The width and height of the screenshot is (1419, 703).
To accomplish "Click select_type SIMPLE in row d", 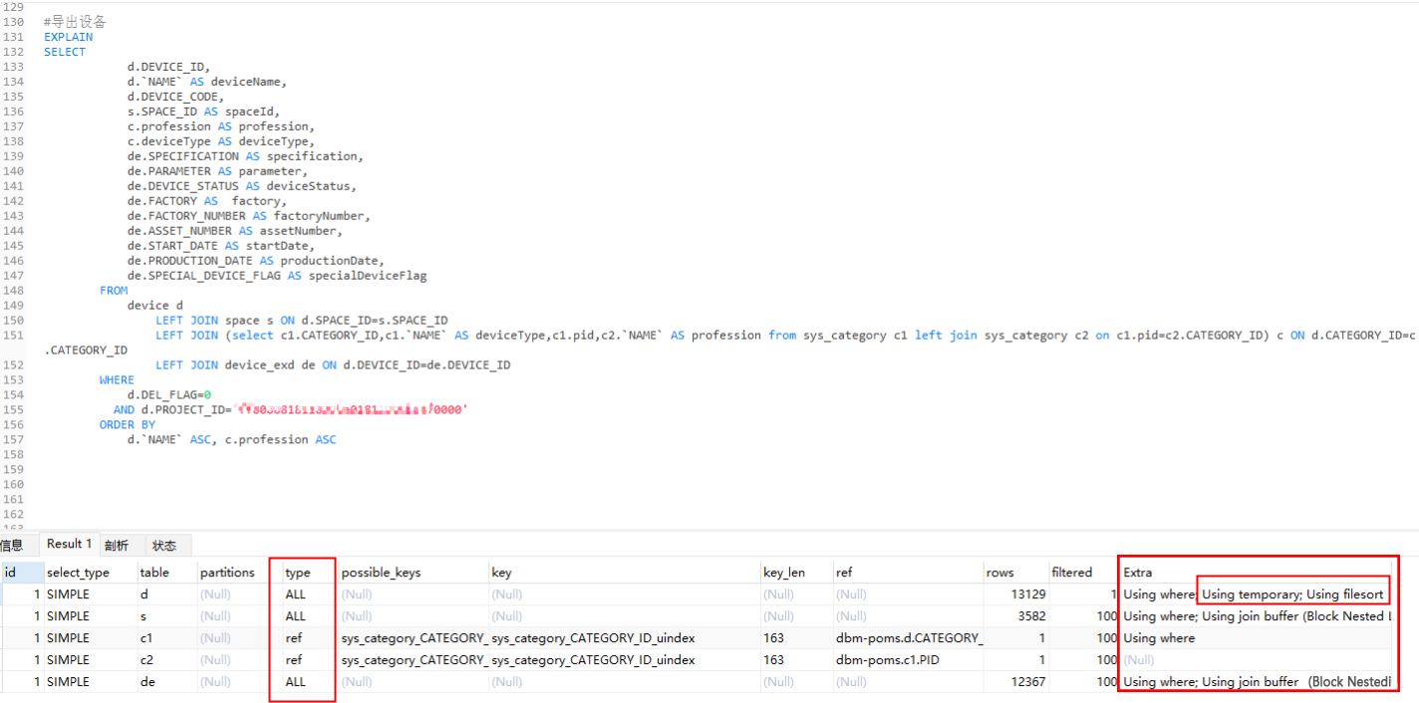I will click(92, 594).
